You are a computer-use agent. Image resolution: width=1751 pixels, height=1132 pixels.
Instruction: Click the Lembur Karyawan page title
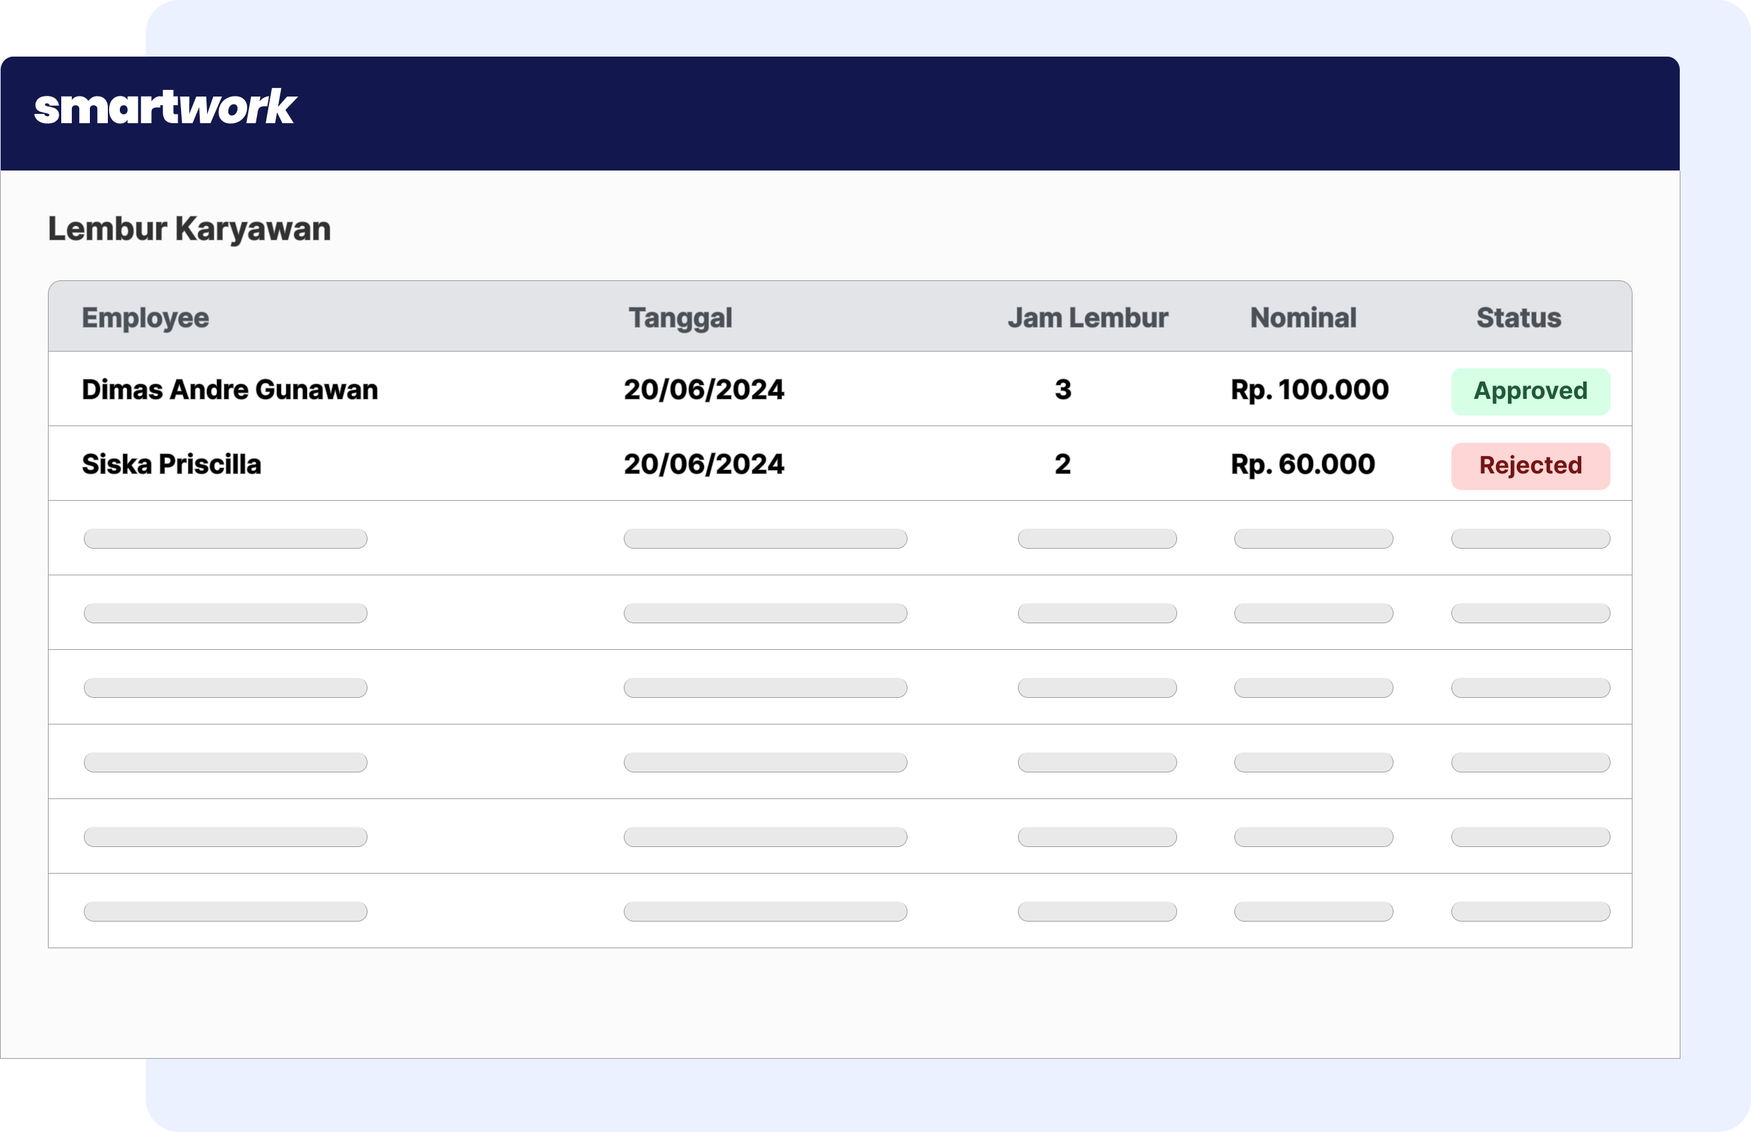click(x=189, y=228)
